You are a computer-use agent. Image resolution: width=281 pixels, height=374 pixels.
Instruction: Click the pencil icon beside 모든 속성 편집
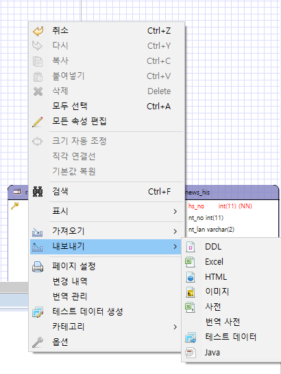38,122
